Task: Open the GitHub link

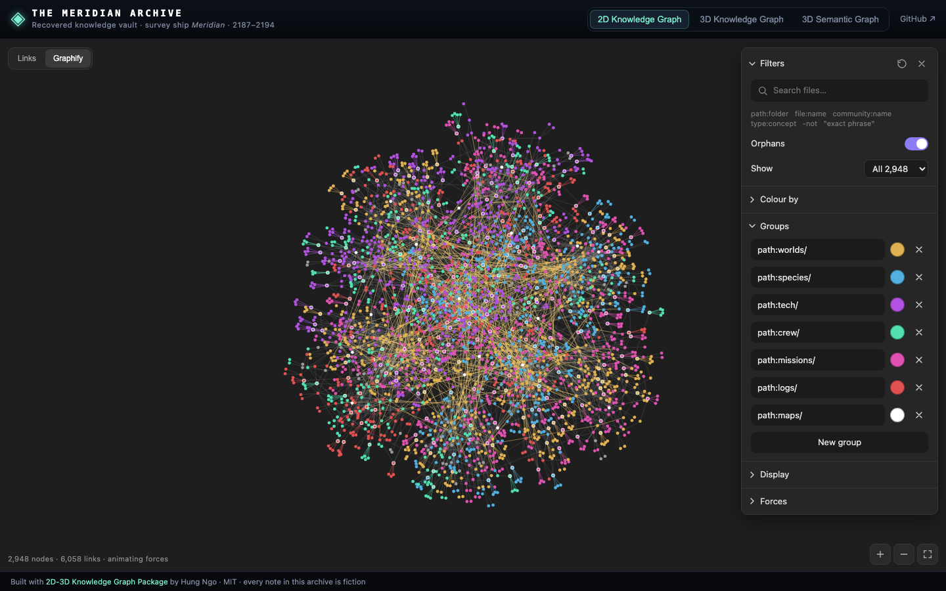Action: pos(918,19)
